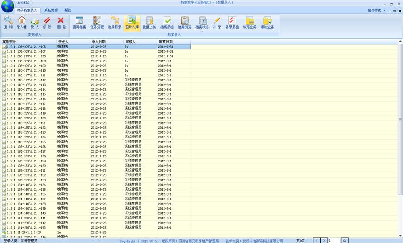This screenshot has height=243, width=403.
Task: Click the status icon of row 1.2.1-143
Action: 4,228
